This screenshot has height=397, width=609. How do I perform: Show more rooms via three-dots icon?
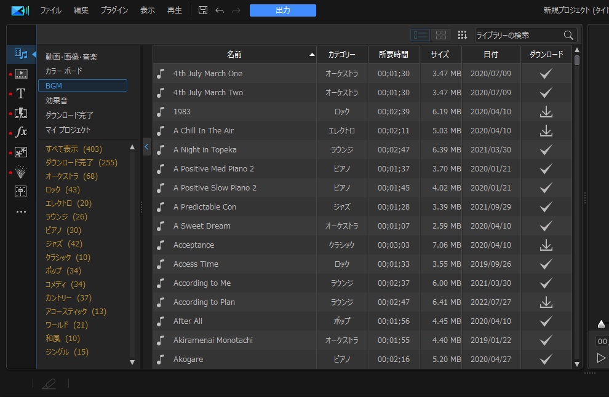[x=21, y=211]
